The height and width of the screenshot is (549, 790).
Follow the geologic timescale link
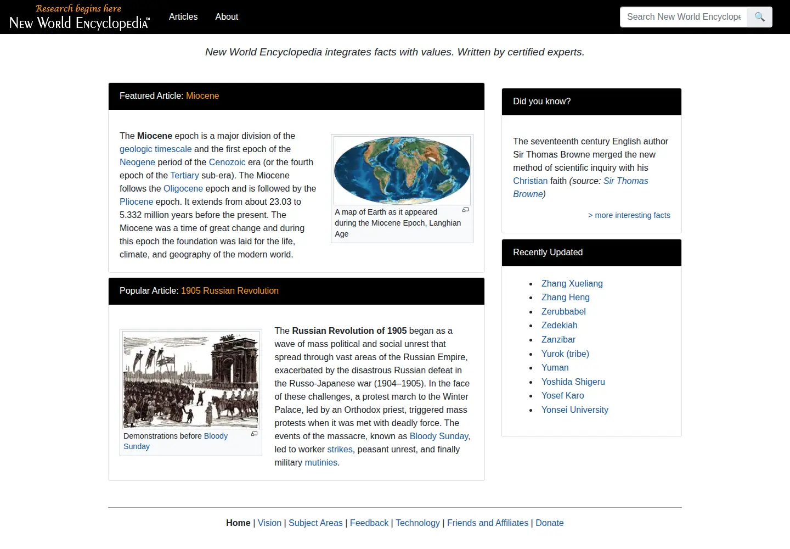point(156,149)
